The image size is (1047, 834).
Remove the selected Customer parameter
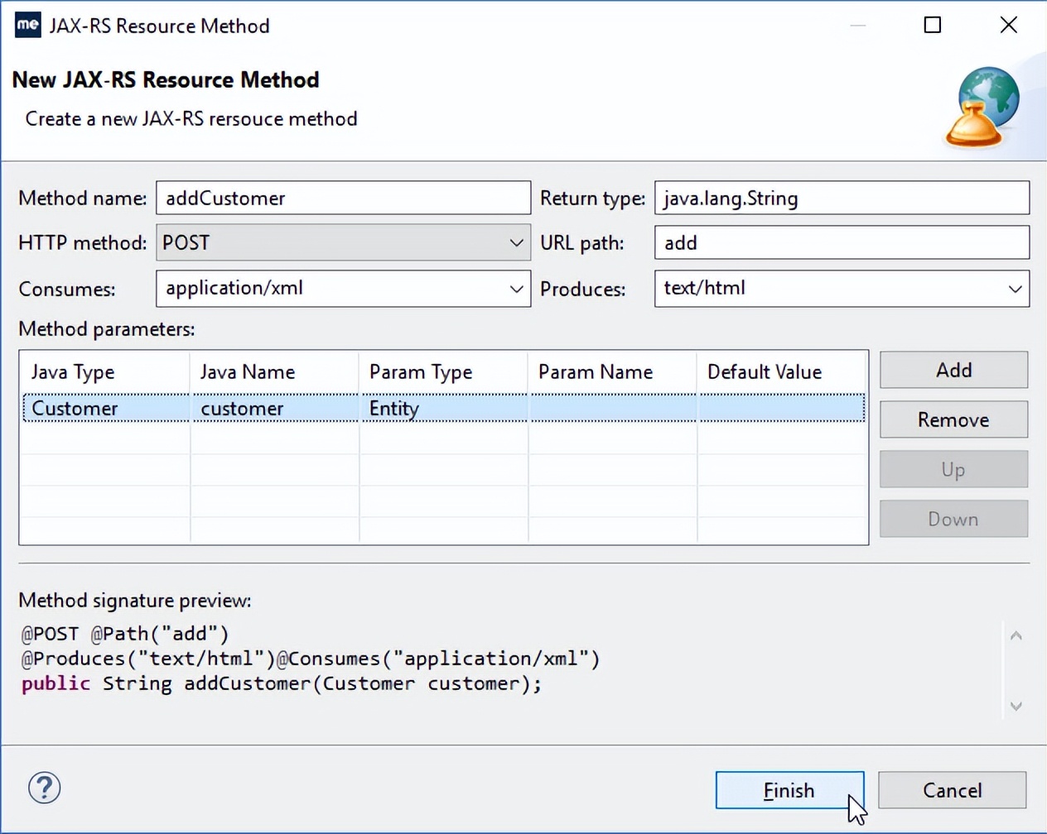pos(953,419)
